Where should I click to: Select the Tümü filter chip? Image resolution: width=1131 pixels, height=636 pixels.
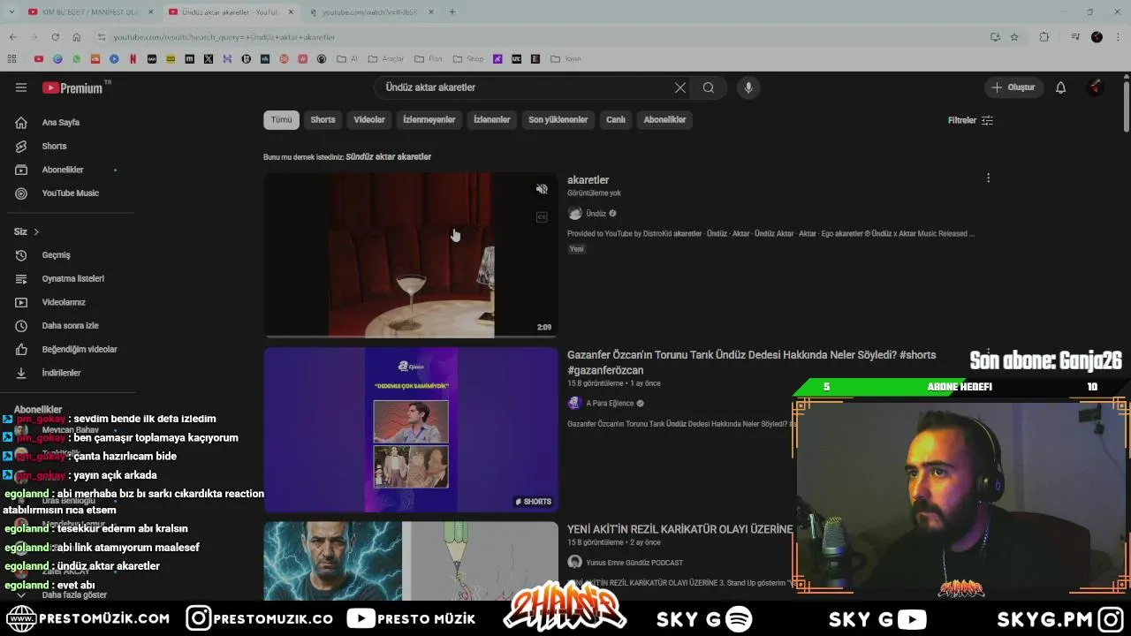pyautogui.click(x=281, y=120)
